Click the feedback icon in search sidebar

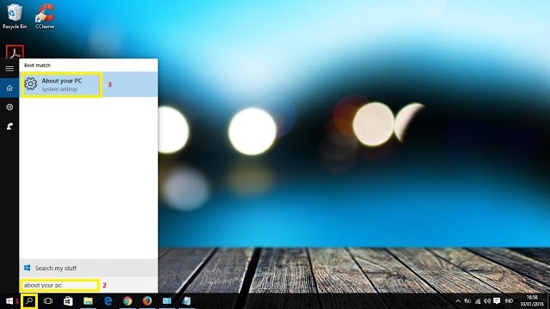9,126
